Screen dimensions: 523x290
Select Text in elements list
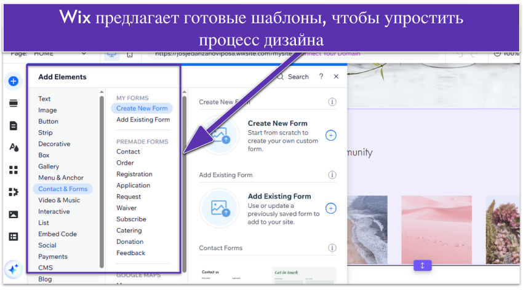click(44, 99)
